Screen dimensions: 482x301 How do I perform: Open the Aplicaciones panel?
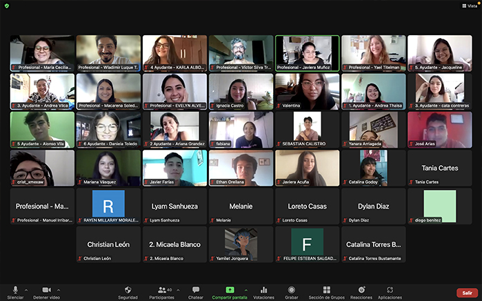coord(390,291)
